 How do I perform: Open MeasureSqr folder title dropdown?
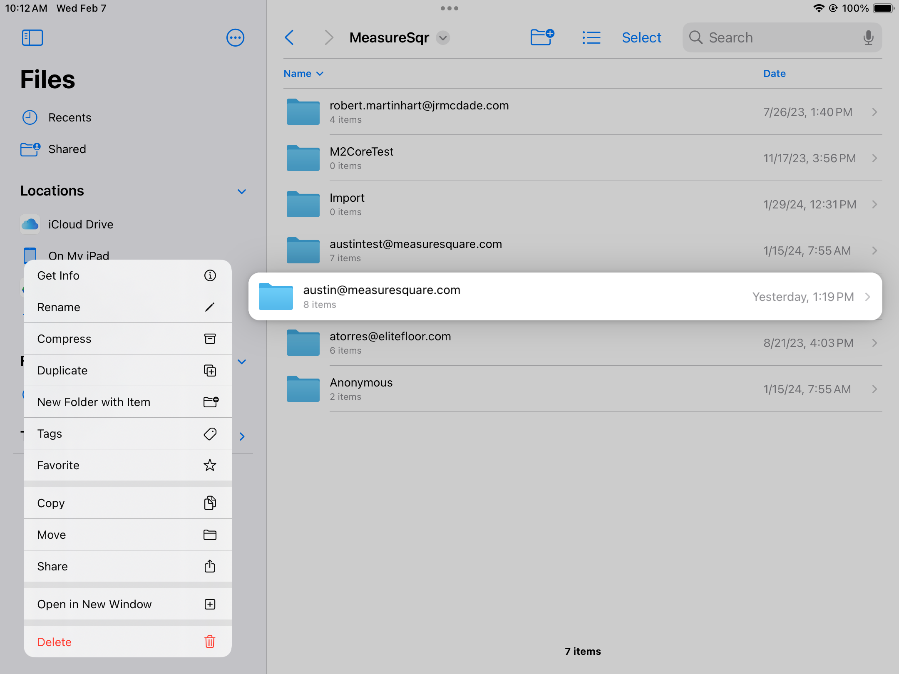point(443,38)
